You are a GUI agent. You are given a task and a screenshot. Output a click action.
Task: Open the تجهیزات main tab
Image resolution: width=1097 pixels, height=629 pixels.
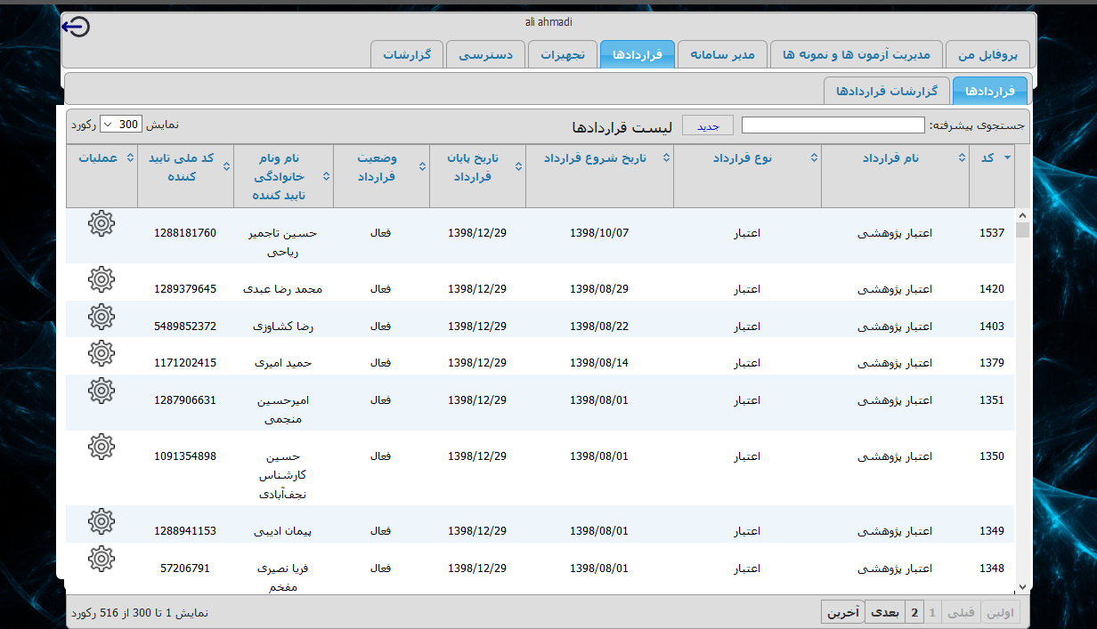click(x=563, y=54)
